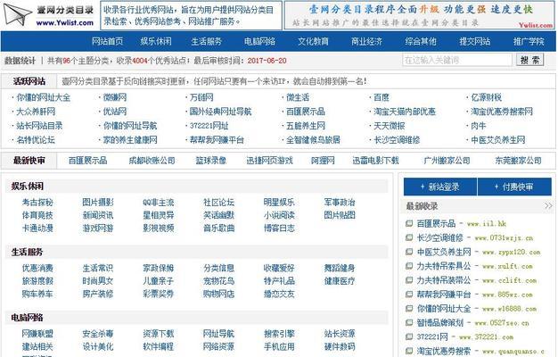Open the 考古探秘 category link
This screenshot has width=558, height=357.
37,203
